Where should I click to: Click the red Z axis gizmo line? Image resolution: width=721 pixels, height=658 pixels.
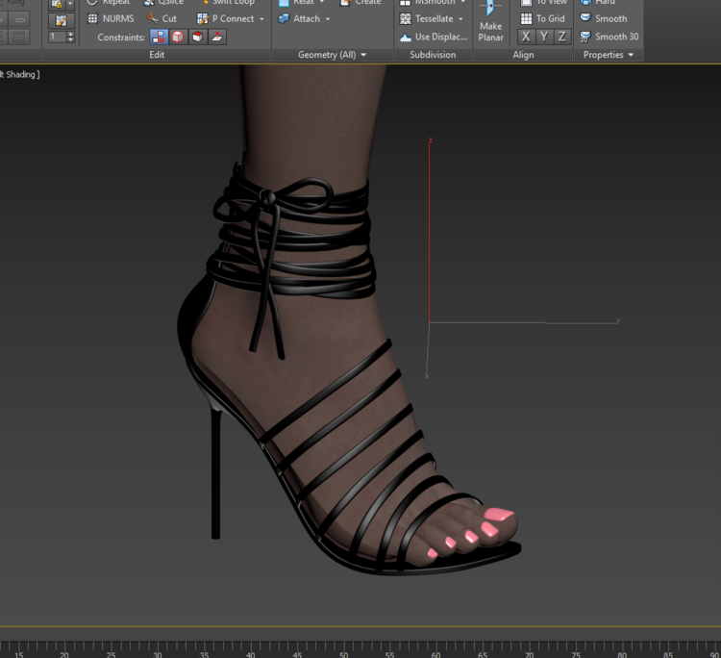point(430,230)
